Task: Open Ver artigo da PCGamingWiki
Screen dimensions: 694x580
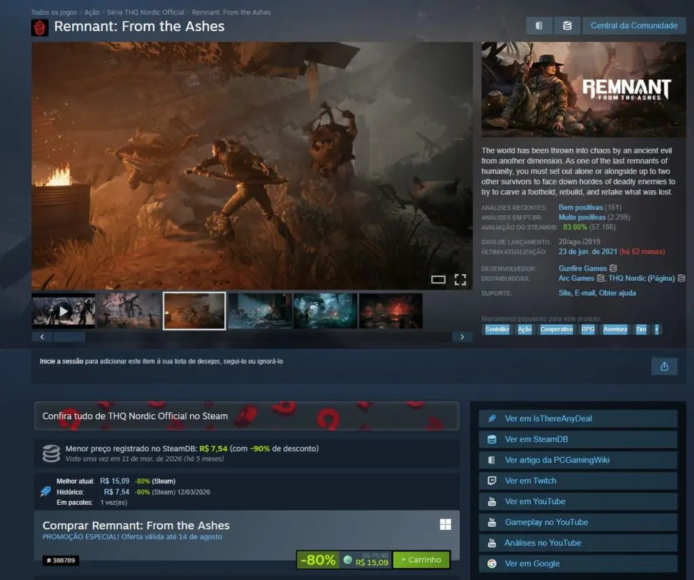Action: point(578,460)
